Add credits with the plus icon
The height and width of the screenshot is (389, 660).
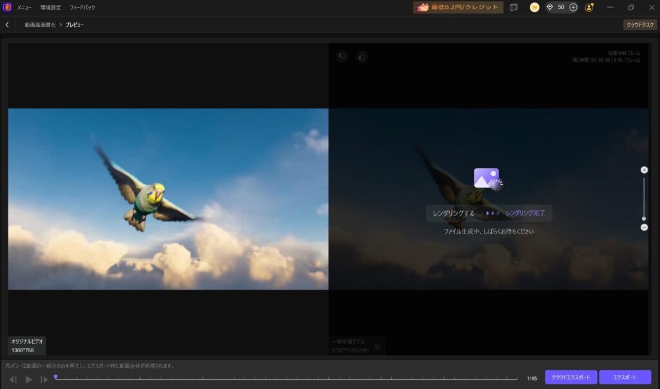pyautogui.click(x=573, y=7)
